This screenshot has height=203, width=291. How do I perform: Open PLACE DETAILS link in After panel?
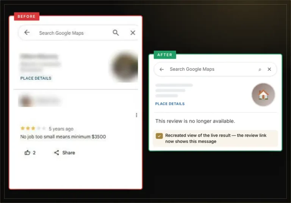click(170, 104)
